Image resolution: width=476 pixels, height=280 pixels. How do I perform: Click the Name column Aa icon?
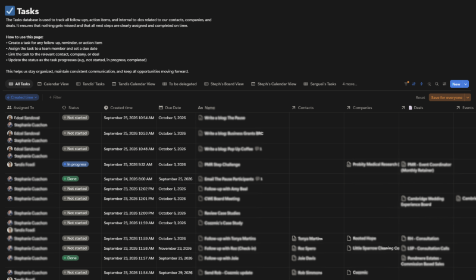tap(201, 108)
